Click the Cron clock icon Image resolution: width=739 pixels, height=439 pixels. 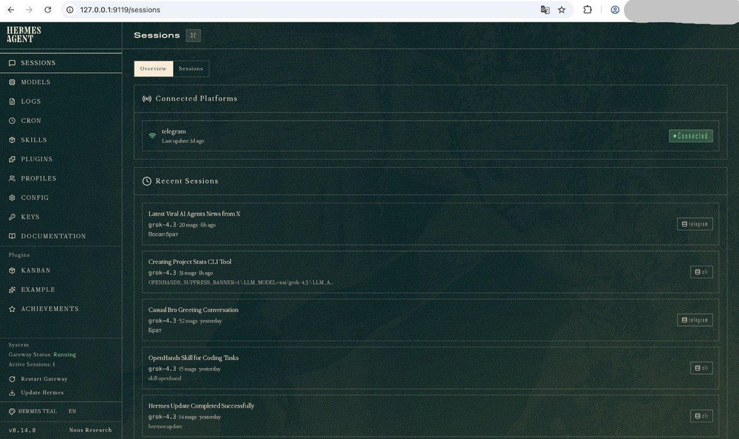tap(12, 121)
